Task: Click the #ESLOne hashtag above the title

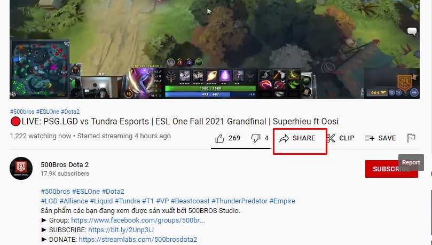Action: (x=48, y=112)
